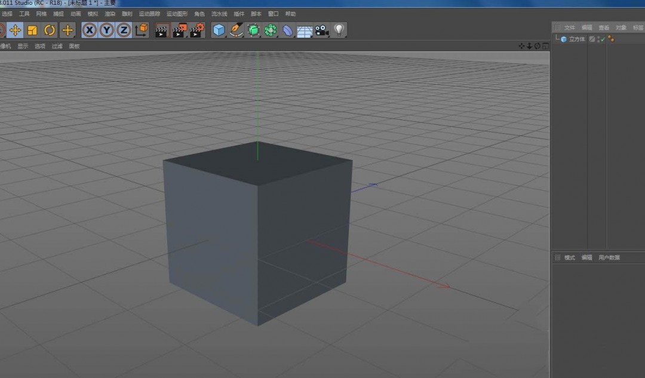645x378 pixels.
Task: Toggle the X axis lock
Action: [x=88, y=30]
